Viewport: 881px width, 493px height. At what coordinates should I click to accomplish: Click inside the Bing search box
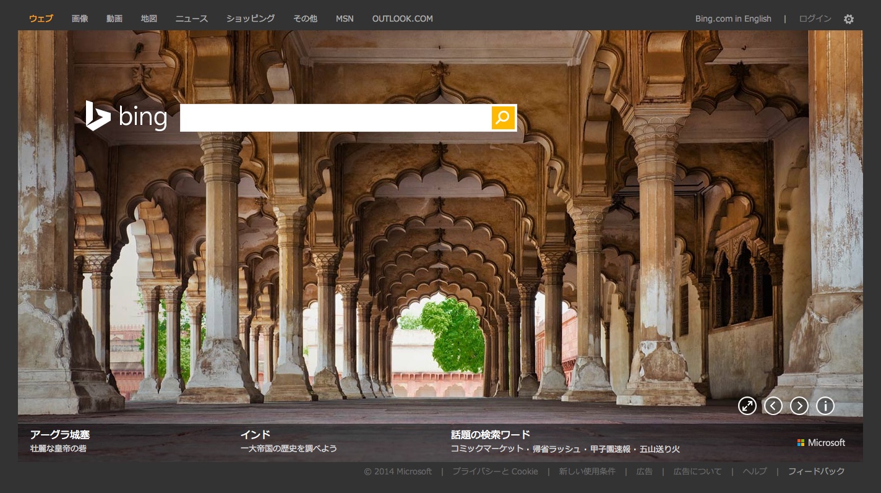pyautogui.click(x=335, y=118)
